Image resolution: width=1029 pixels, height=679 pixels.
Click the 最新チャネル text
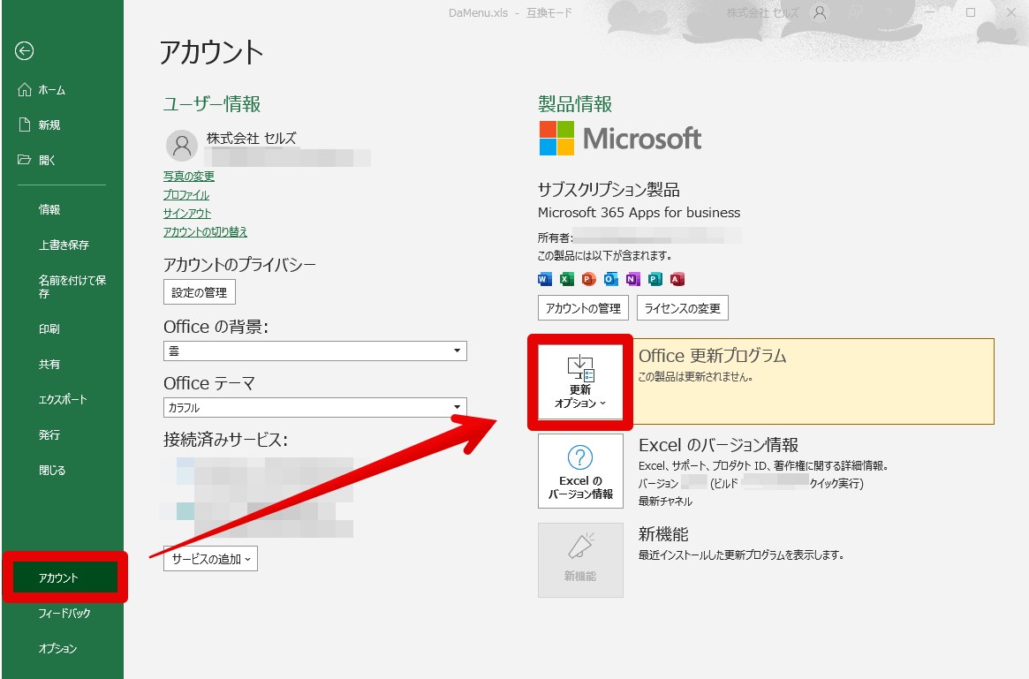click(x=665, y=502)
